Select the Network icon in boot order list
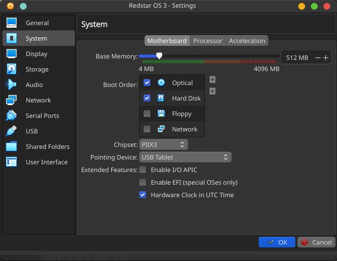 click(x=161, y=129)
